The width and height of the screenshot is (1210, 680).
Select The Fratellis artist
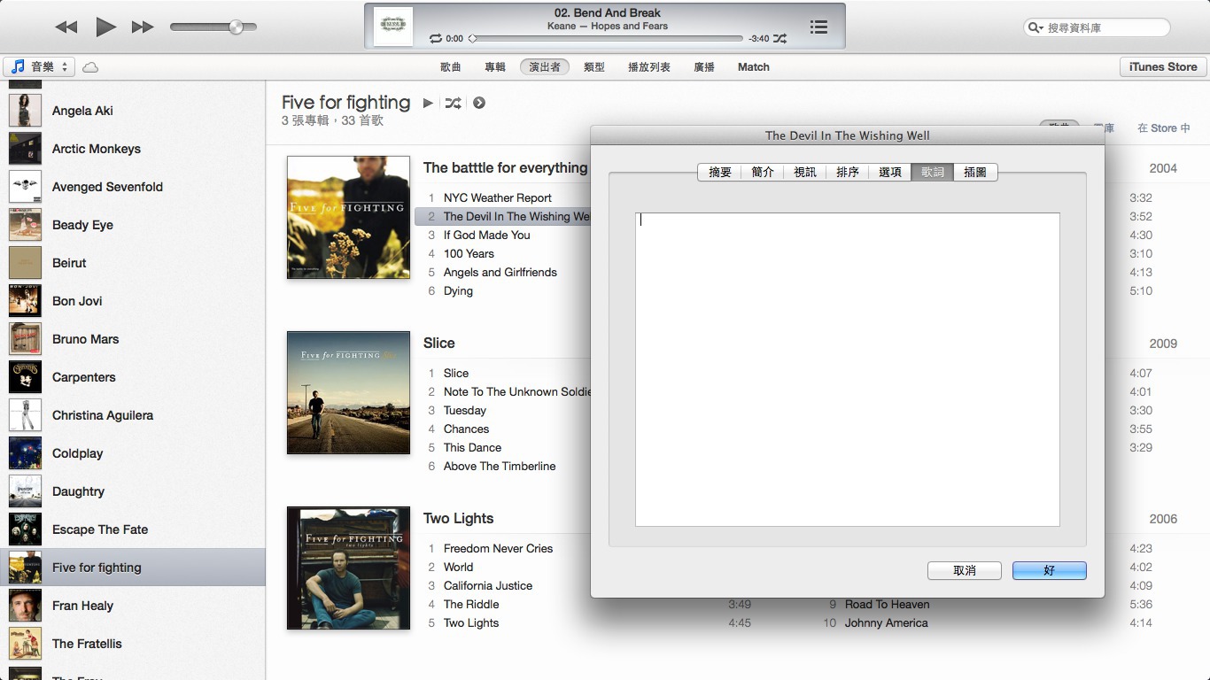point(133,644)
